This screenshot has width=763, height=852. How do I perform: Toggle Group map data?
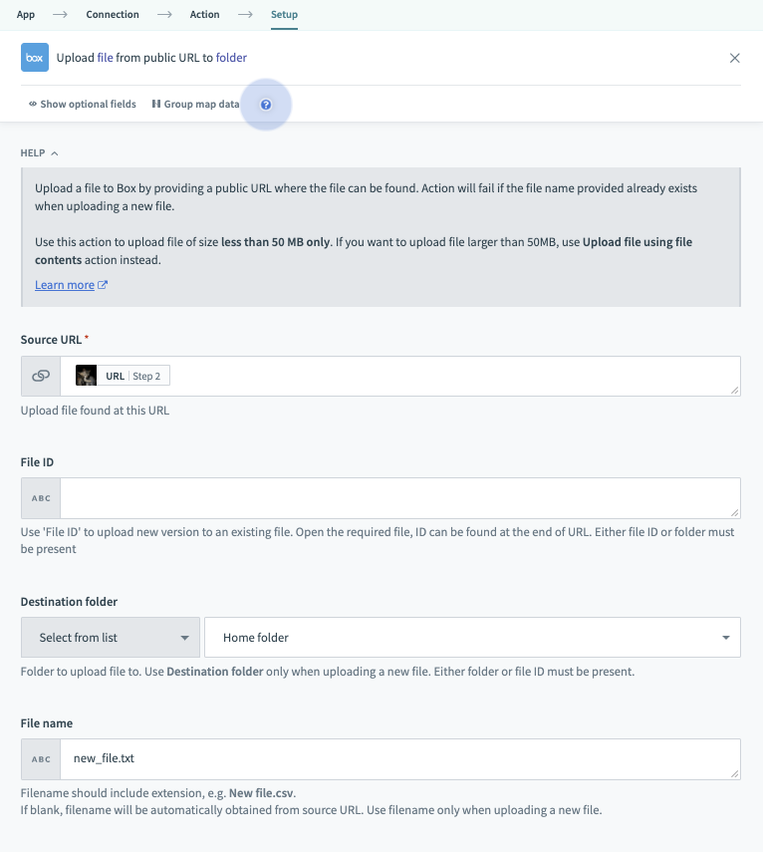(x=195, y=104)
